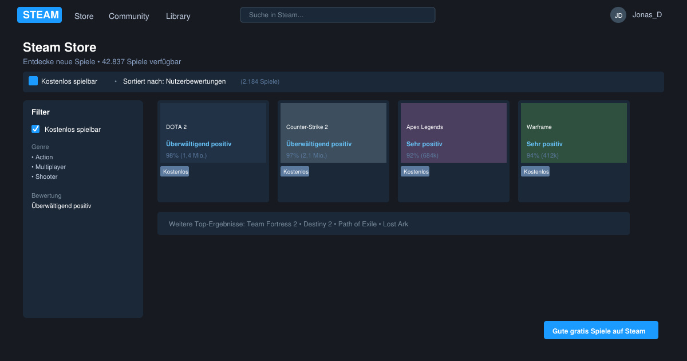Open the Jonas_D profile name
687x361 pixels.
point(647,15)
